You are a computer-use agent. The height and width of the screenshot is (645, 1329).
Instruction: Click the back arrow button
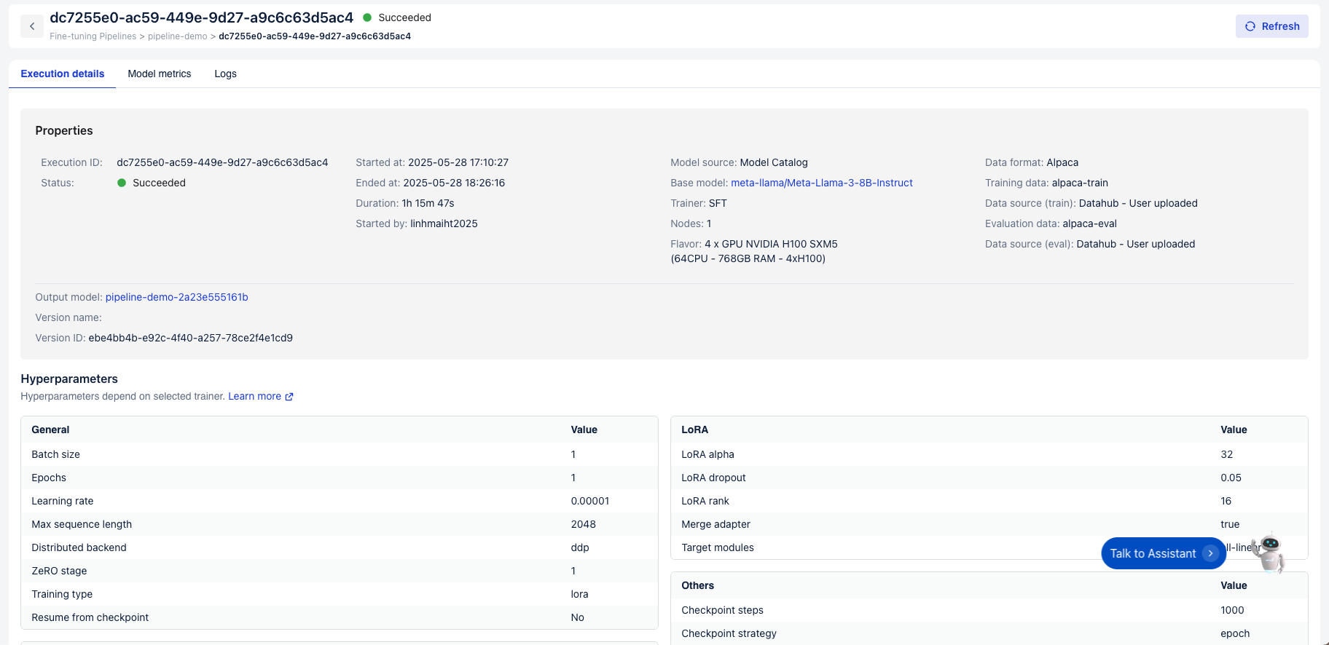pos(32,26)
